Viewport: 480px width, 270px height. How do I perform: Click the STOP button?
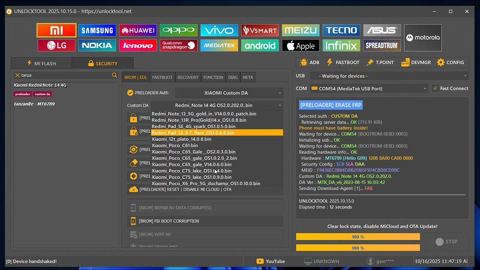(446, 242)
